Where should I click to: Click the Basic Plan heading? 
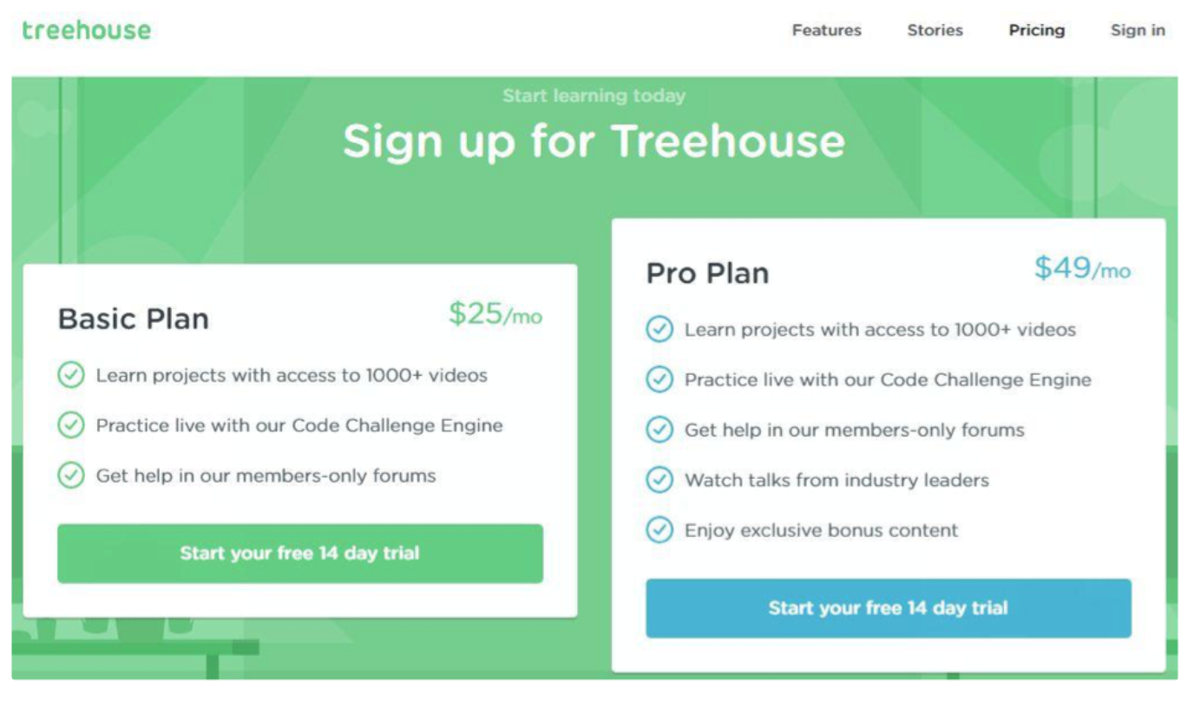(x=133, y=318)
